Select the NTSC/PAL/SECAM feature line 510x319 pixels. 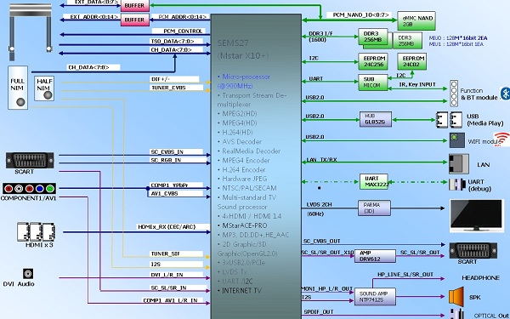(247, 188)
